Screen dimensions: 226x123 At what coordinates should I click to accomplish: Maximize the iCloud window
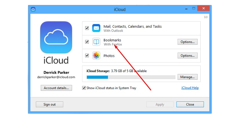[193, 9]
